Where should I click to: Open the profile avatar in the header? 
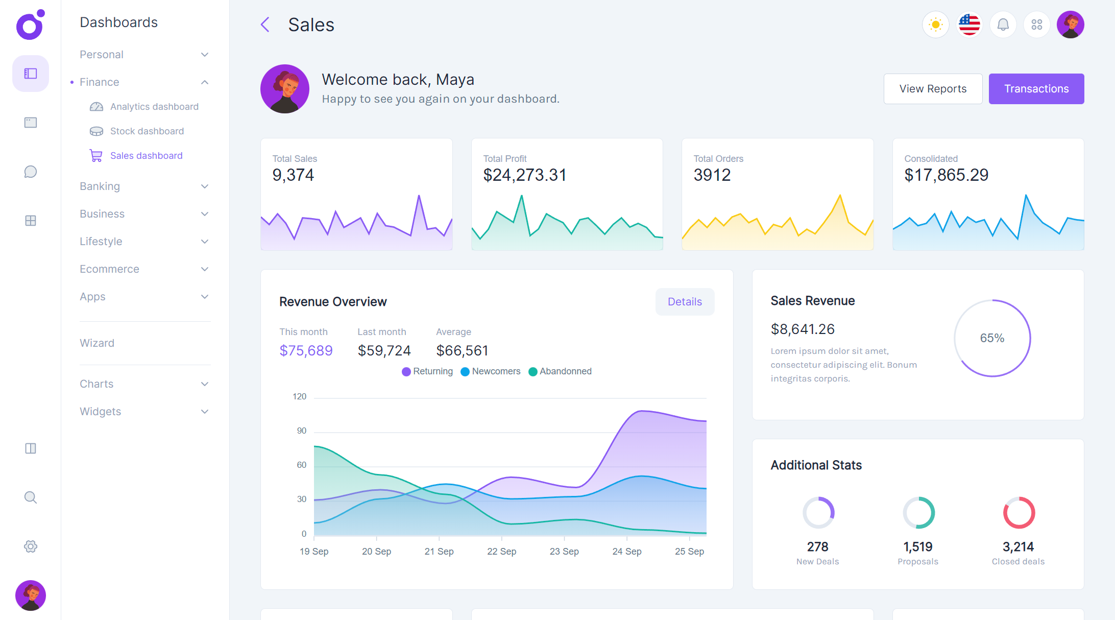(1071, 24)
